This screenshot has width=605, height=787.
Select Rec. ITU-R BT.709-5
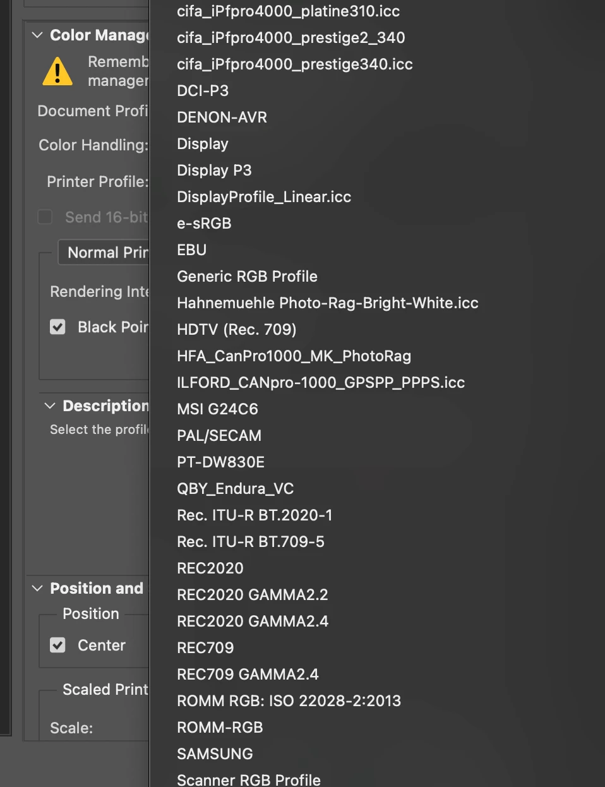[x=250, y=542]
